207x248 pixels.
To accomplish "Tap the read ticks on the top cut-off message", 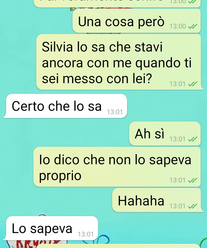I will click(192, 1).
